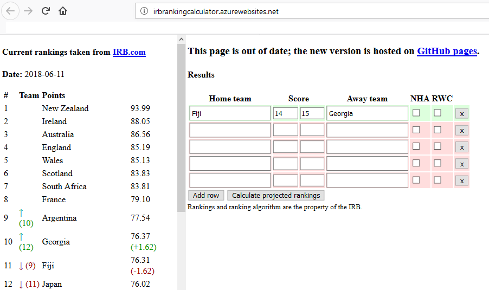
Task: Check the NHA box in the fourth row
Action: [x=416, y=163]
